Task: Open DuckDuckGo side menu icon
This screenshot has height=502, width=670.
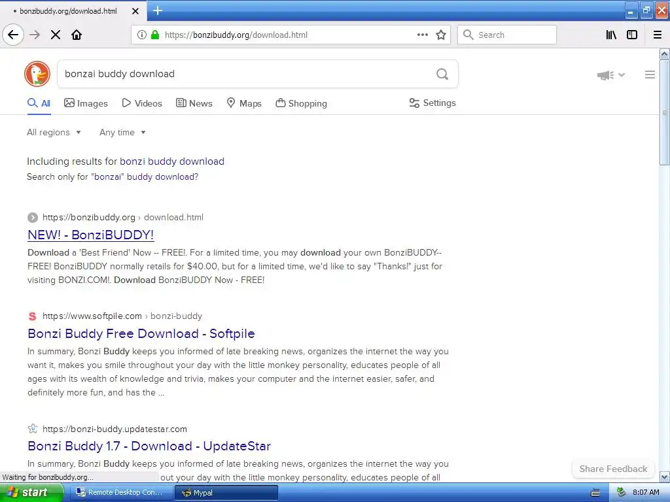Action: pyautogui.click(x=650, y=75)
